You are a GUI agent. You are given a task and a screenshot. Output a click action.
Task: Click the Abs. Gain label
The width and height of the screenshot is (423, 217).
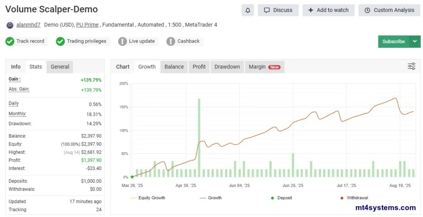click(19, 89)
